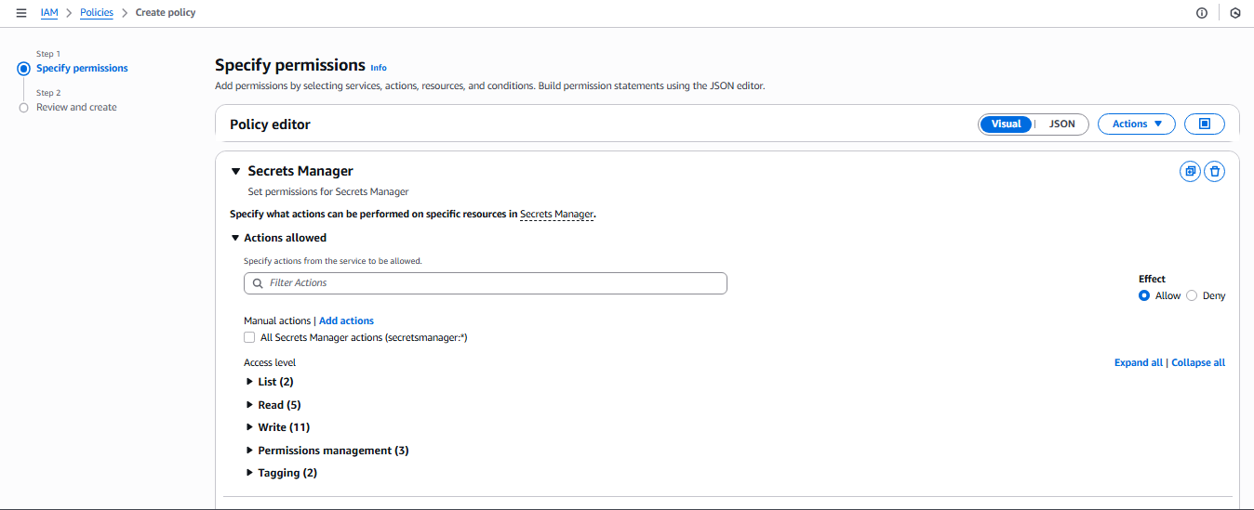Click the Access level label
This screenshot has height=510, width=1254.
click(270, 362)
